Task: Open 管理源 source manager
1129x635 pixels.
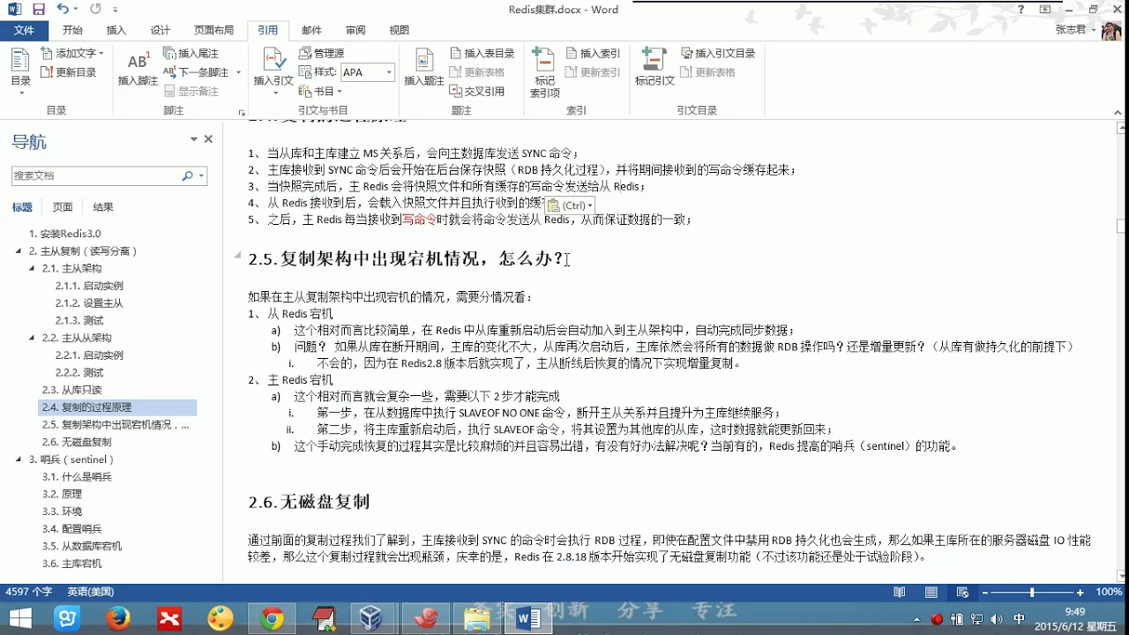Action: (x=322, y=54)
